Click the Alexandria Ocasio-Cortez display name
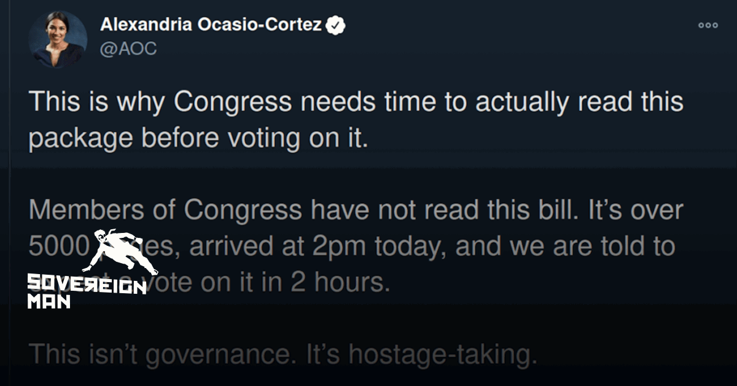The height and width of the screenshot is (386, 737). [x=211, y=26]
